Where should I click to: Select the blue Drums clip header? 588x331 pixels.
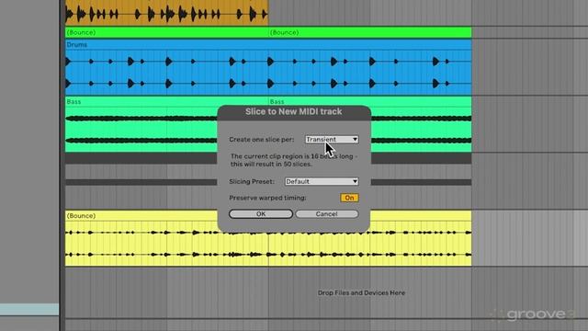coord(268,45)
